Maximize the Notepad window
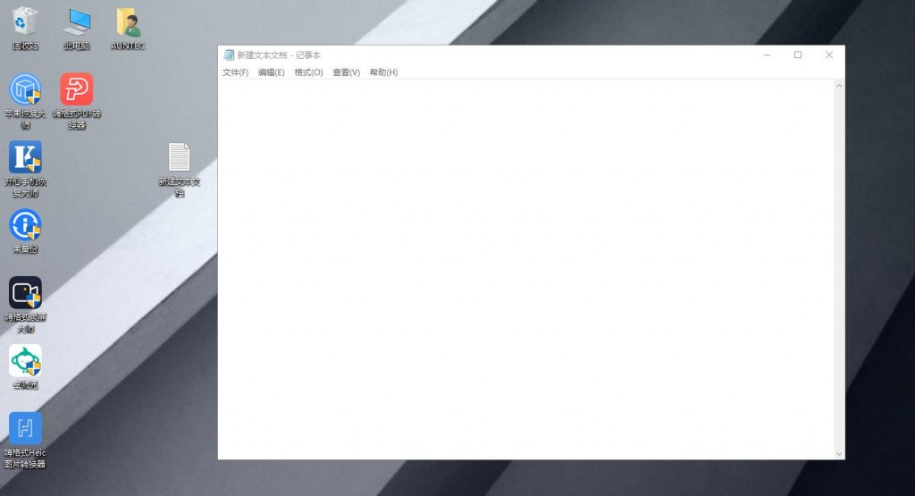Image resolution: width=915 pixels, height=496 pixels. 798,55
